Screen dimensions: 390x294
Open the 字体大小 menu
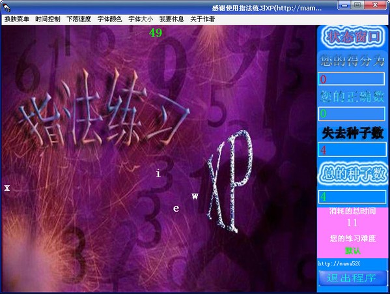141,19
